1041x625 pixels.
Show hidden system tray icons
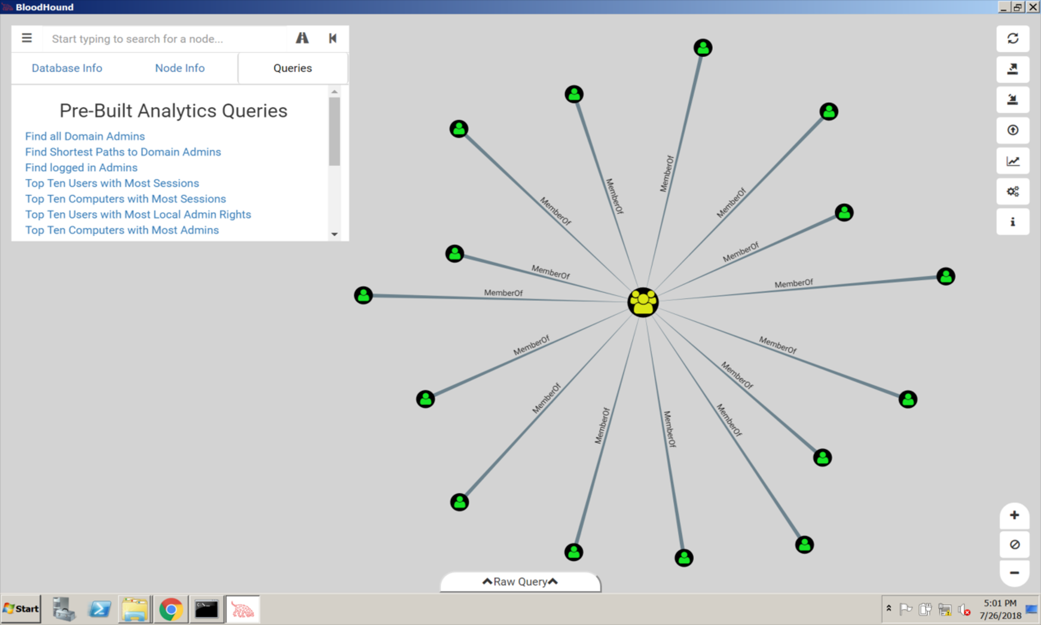click(889, 609)
